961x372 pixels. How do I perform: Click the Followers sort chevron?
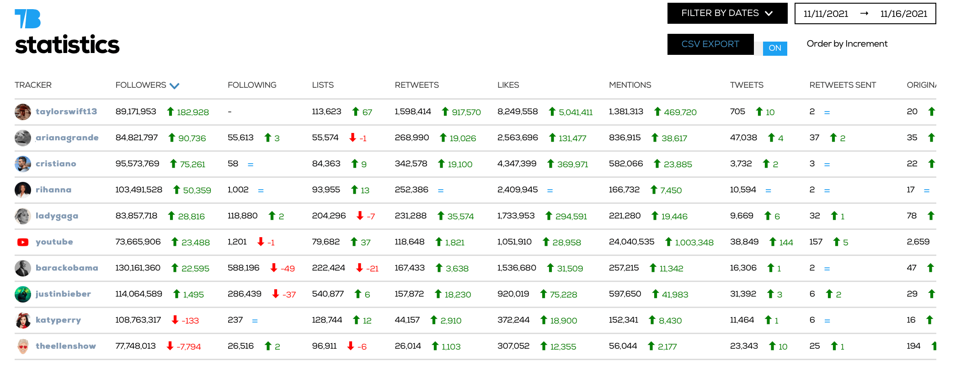pyautogui.click(x=174, y=85)
